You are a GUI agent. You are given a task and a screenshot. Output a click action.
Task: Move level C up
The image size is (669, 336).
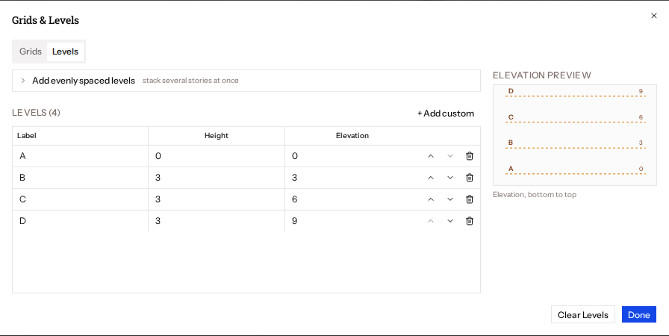click(431, 199)
